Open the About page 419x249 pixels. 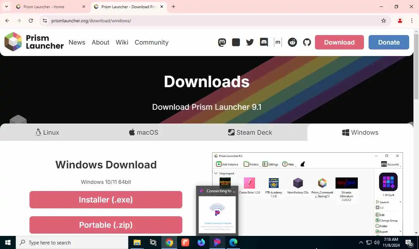coord(100,42)
